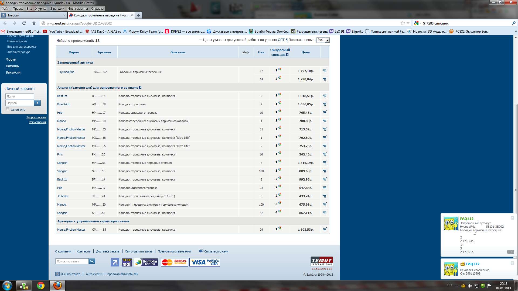Click the Запрос пароля link

click(x=36, y=117)
